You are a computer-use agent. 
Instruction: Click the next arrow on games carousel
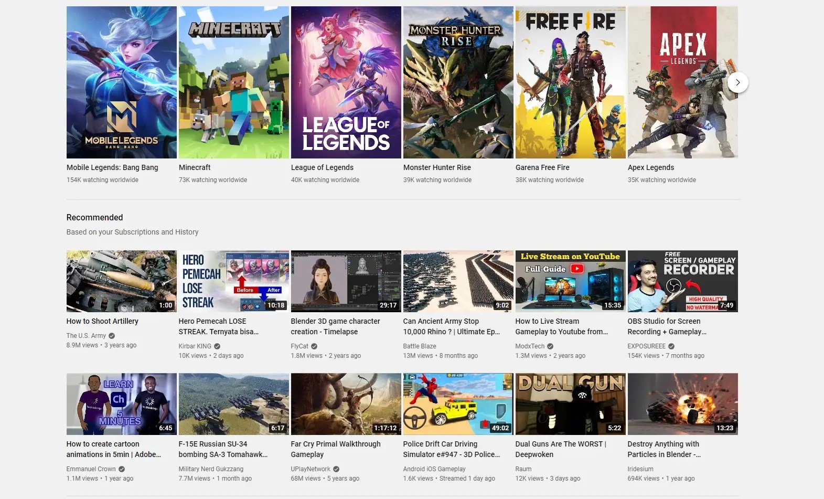coord(737,82)
